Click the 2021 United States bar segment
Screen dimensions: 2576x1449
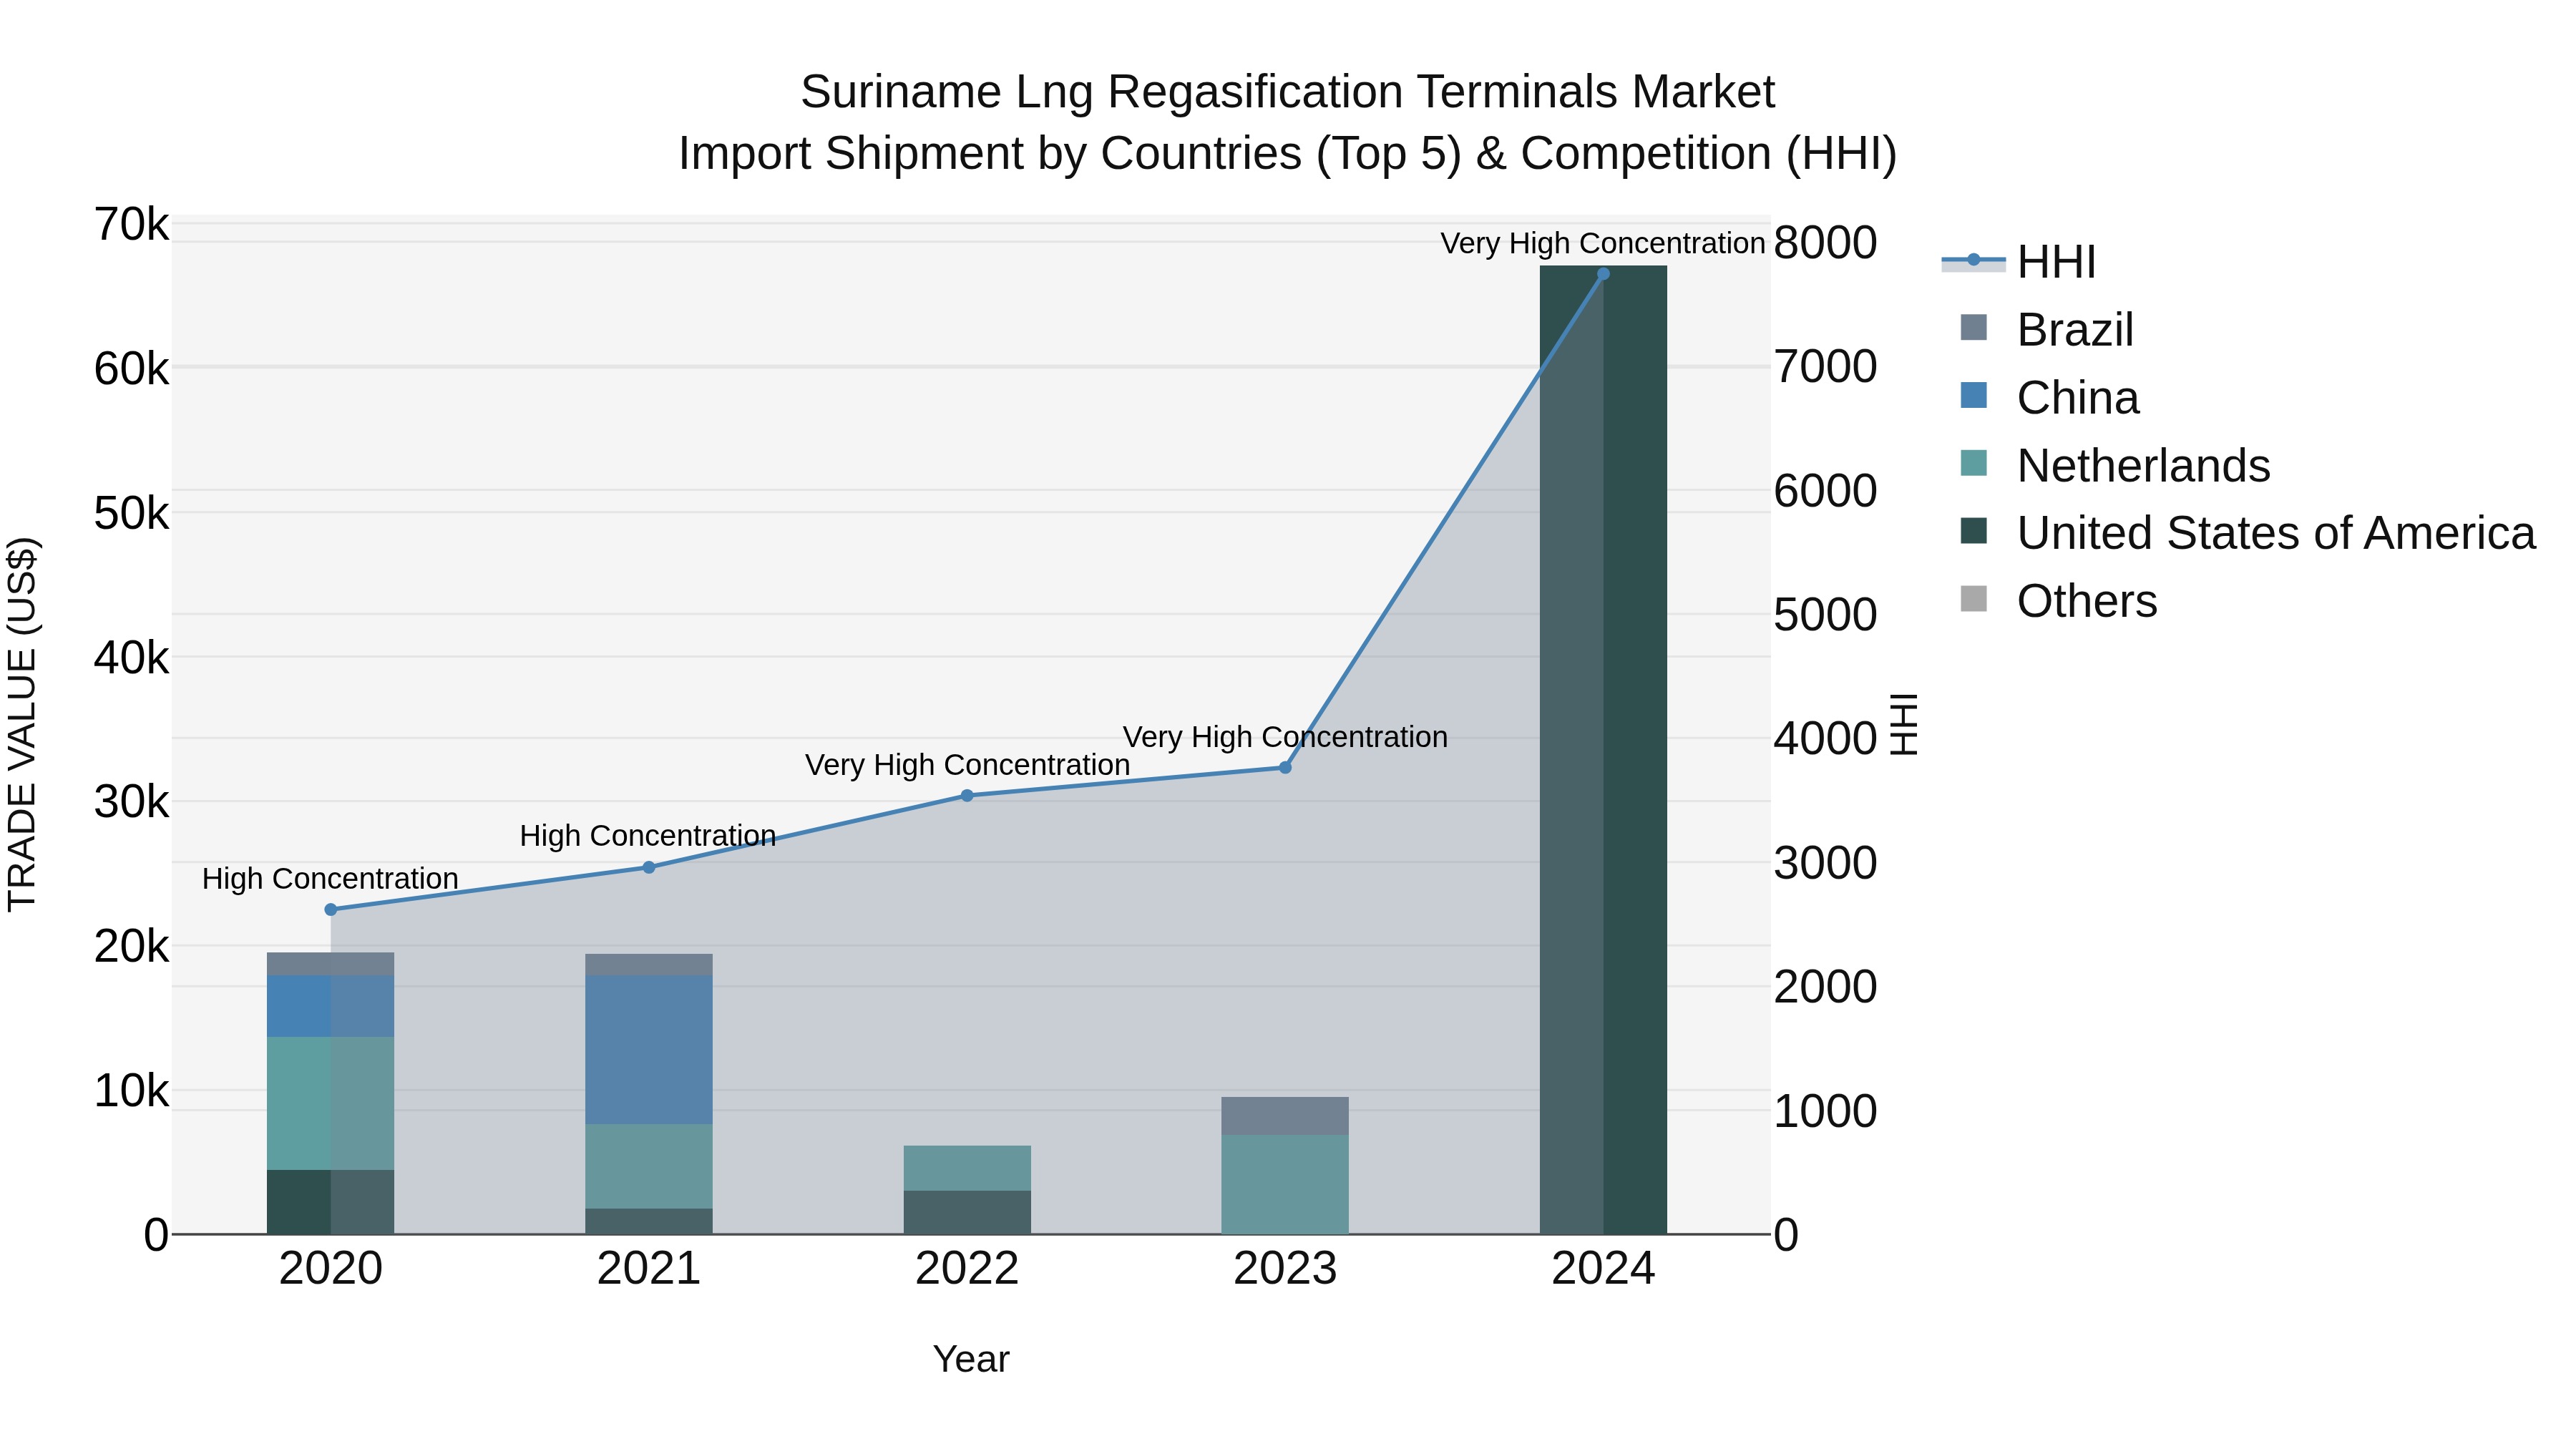tap(649, 1221)
